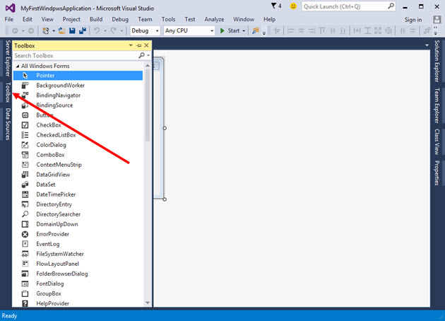Click the Open File toolbar icon

point(62,30)
